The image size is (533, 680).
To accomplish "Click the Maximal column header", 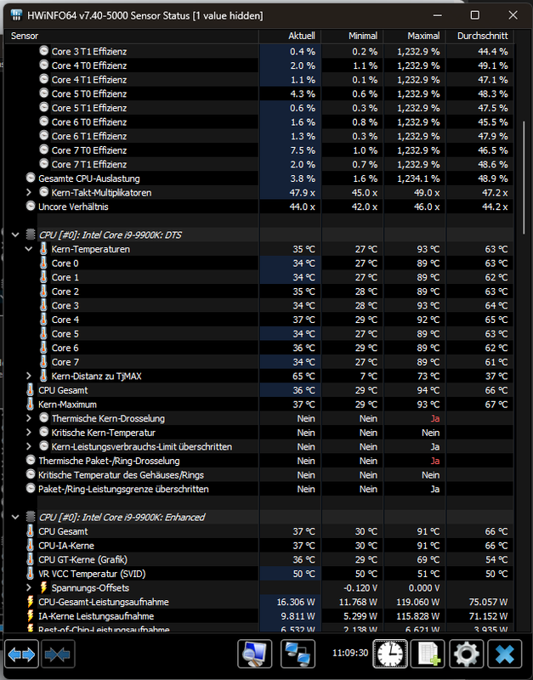I will pos(415,36).
